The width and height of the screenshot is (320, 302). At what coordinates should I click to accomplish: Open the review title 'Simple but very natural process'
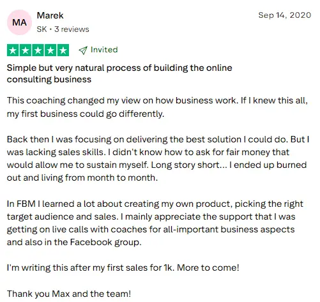pyautogui.click(x=119, y=73)
